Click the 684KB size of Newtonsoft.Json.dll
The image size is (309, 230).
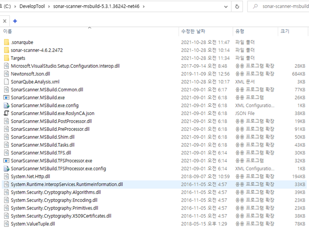point(299,74)
